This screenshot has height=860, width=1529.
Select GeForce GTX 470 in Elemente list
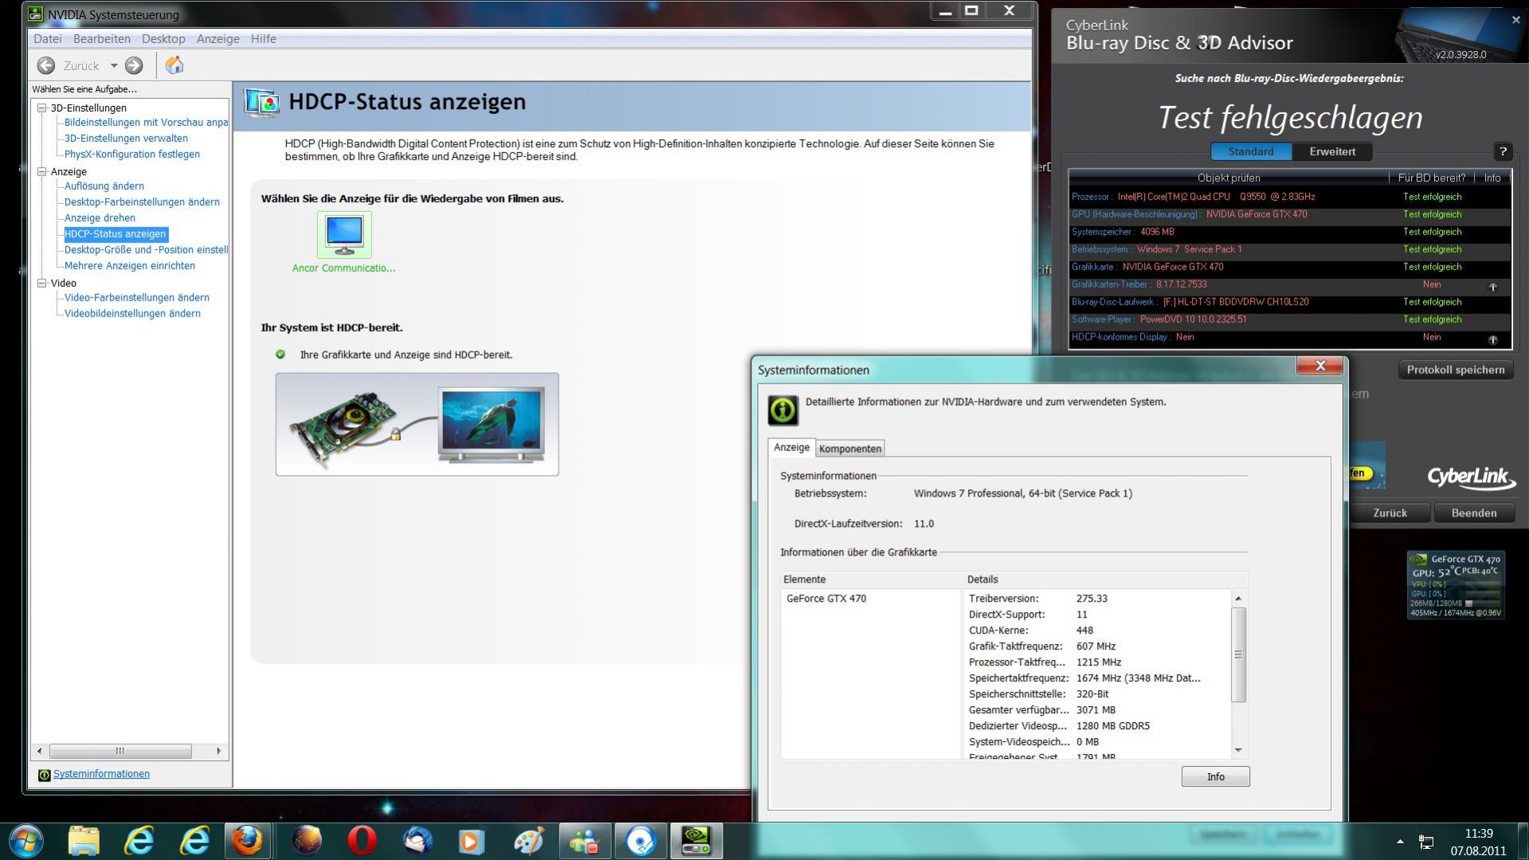826,598
